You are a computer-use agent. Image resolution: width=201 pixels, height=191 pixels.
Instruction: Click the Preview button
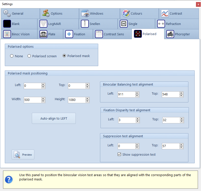click(23, 154)
